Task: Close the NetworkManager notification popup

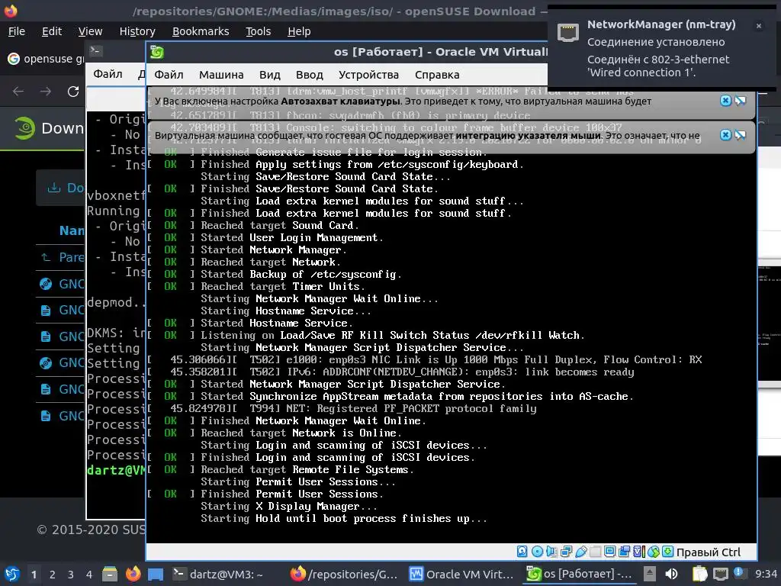Action: [759, 26]
